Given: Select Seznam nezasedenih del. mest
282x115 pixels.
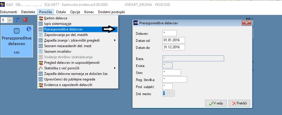Looking at the screenshot, I should pyautogui.click(x=78, y=46).
